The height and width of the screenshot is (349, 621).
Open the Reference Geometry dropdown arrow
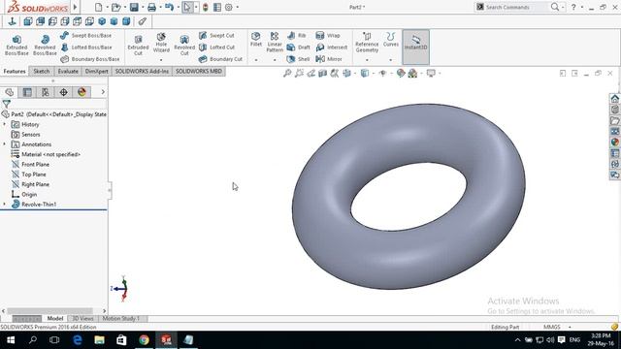pyautogui.click(x=367, y=60)
